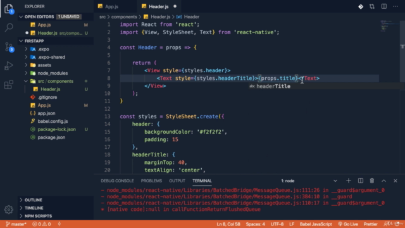405x228 pixels.
Task: Click Prettier in status bar
Action: (x=370, y=224)
